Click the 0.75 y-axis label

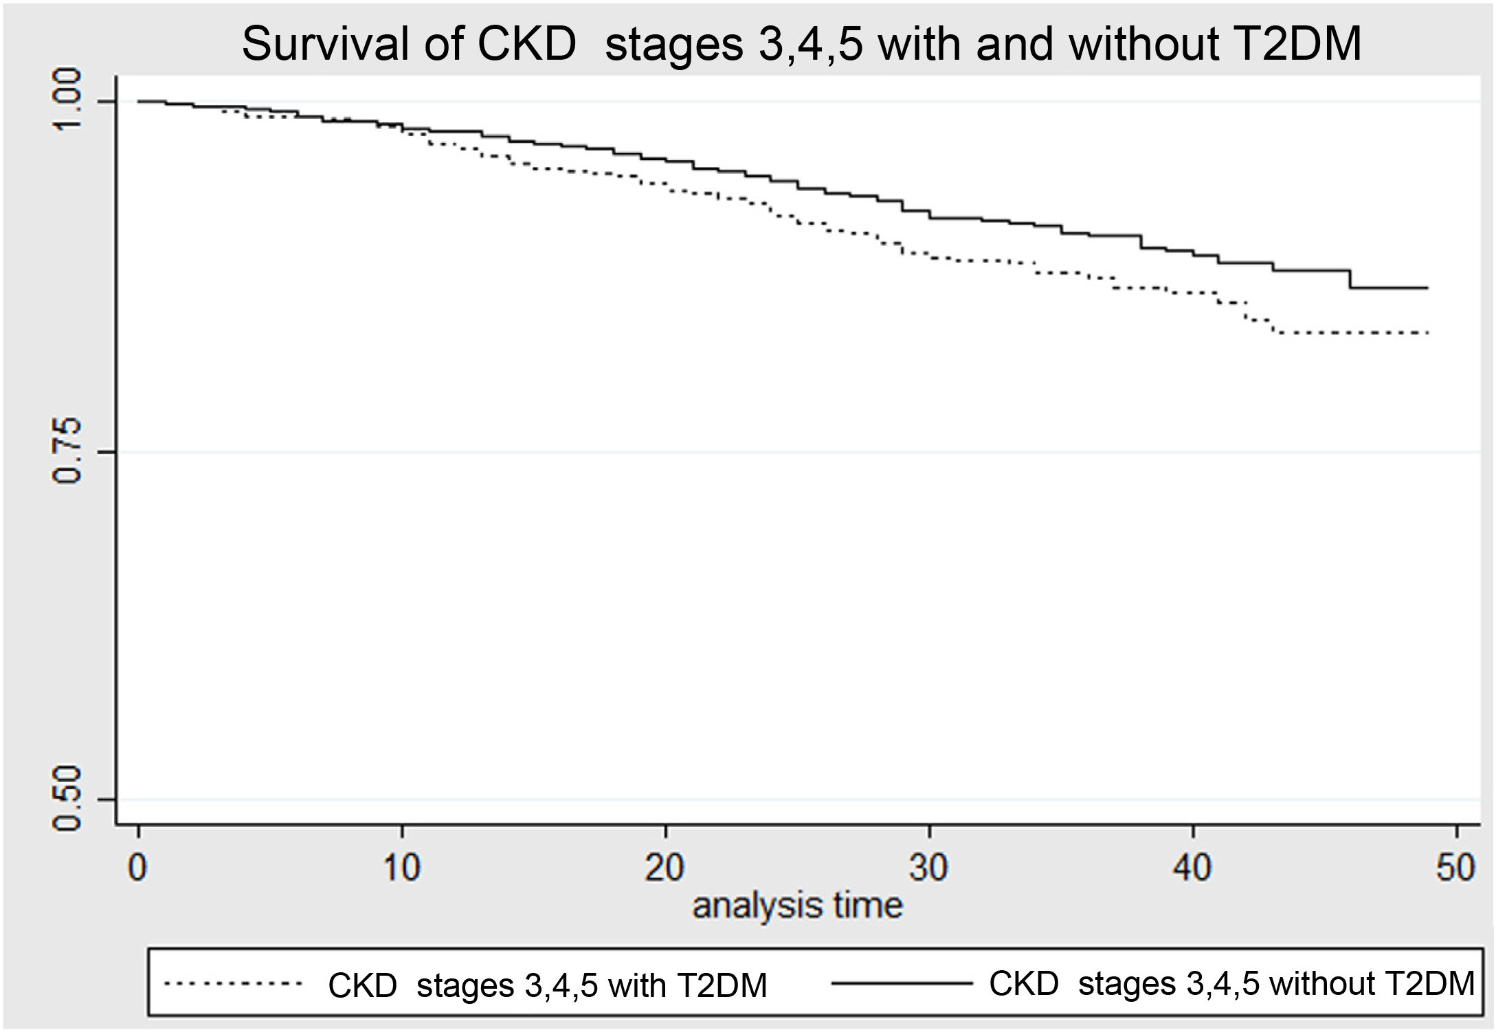pyautogui.click(x=69, y=452)
